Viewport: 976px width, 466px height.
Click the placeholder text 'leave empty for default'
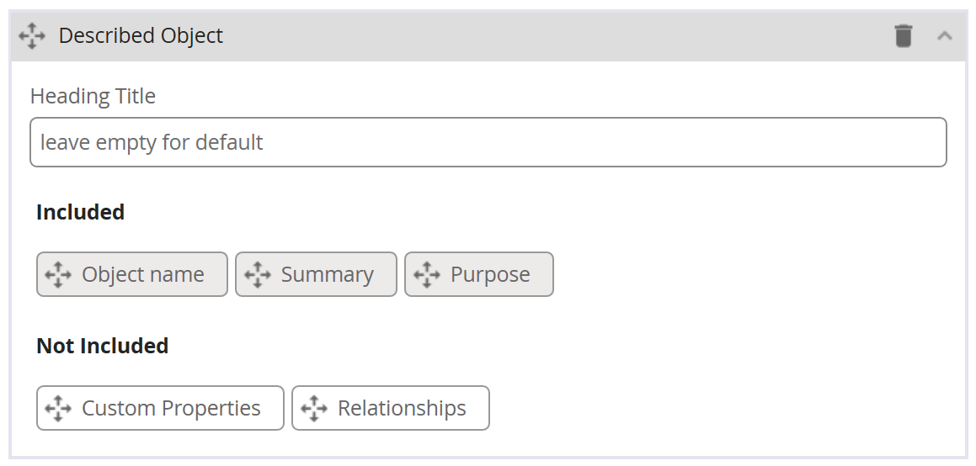click(x=152, y=142)
